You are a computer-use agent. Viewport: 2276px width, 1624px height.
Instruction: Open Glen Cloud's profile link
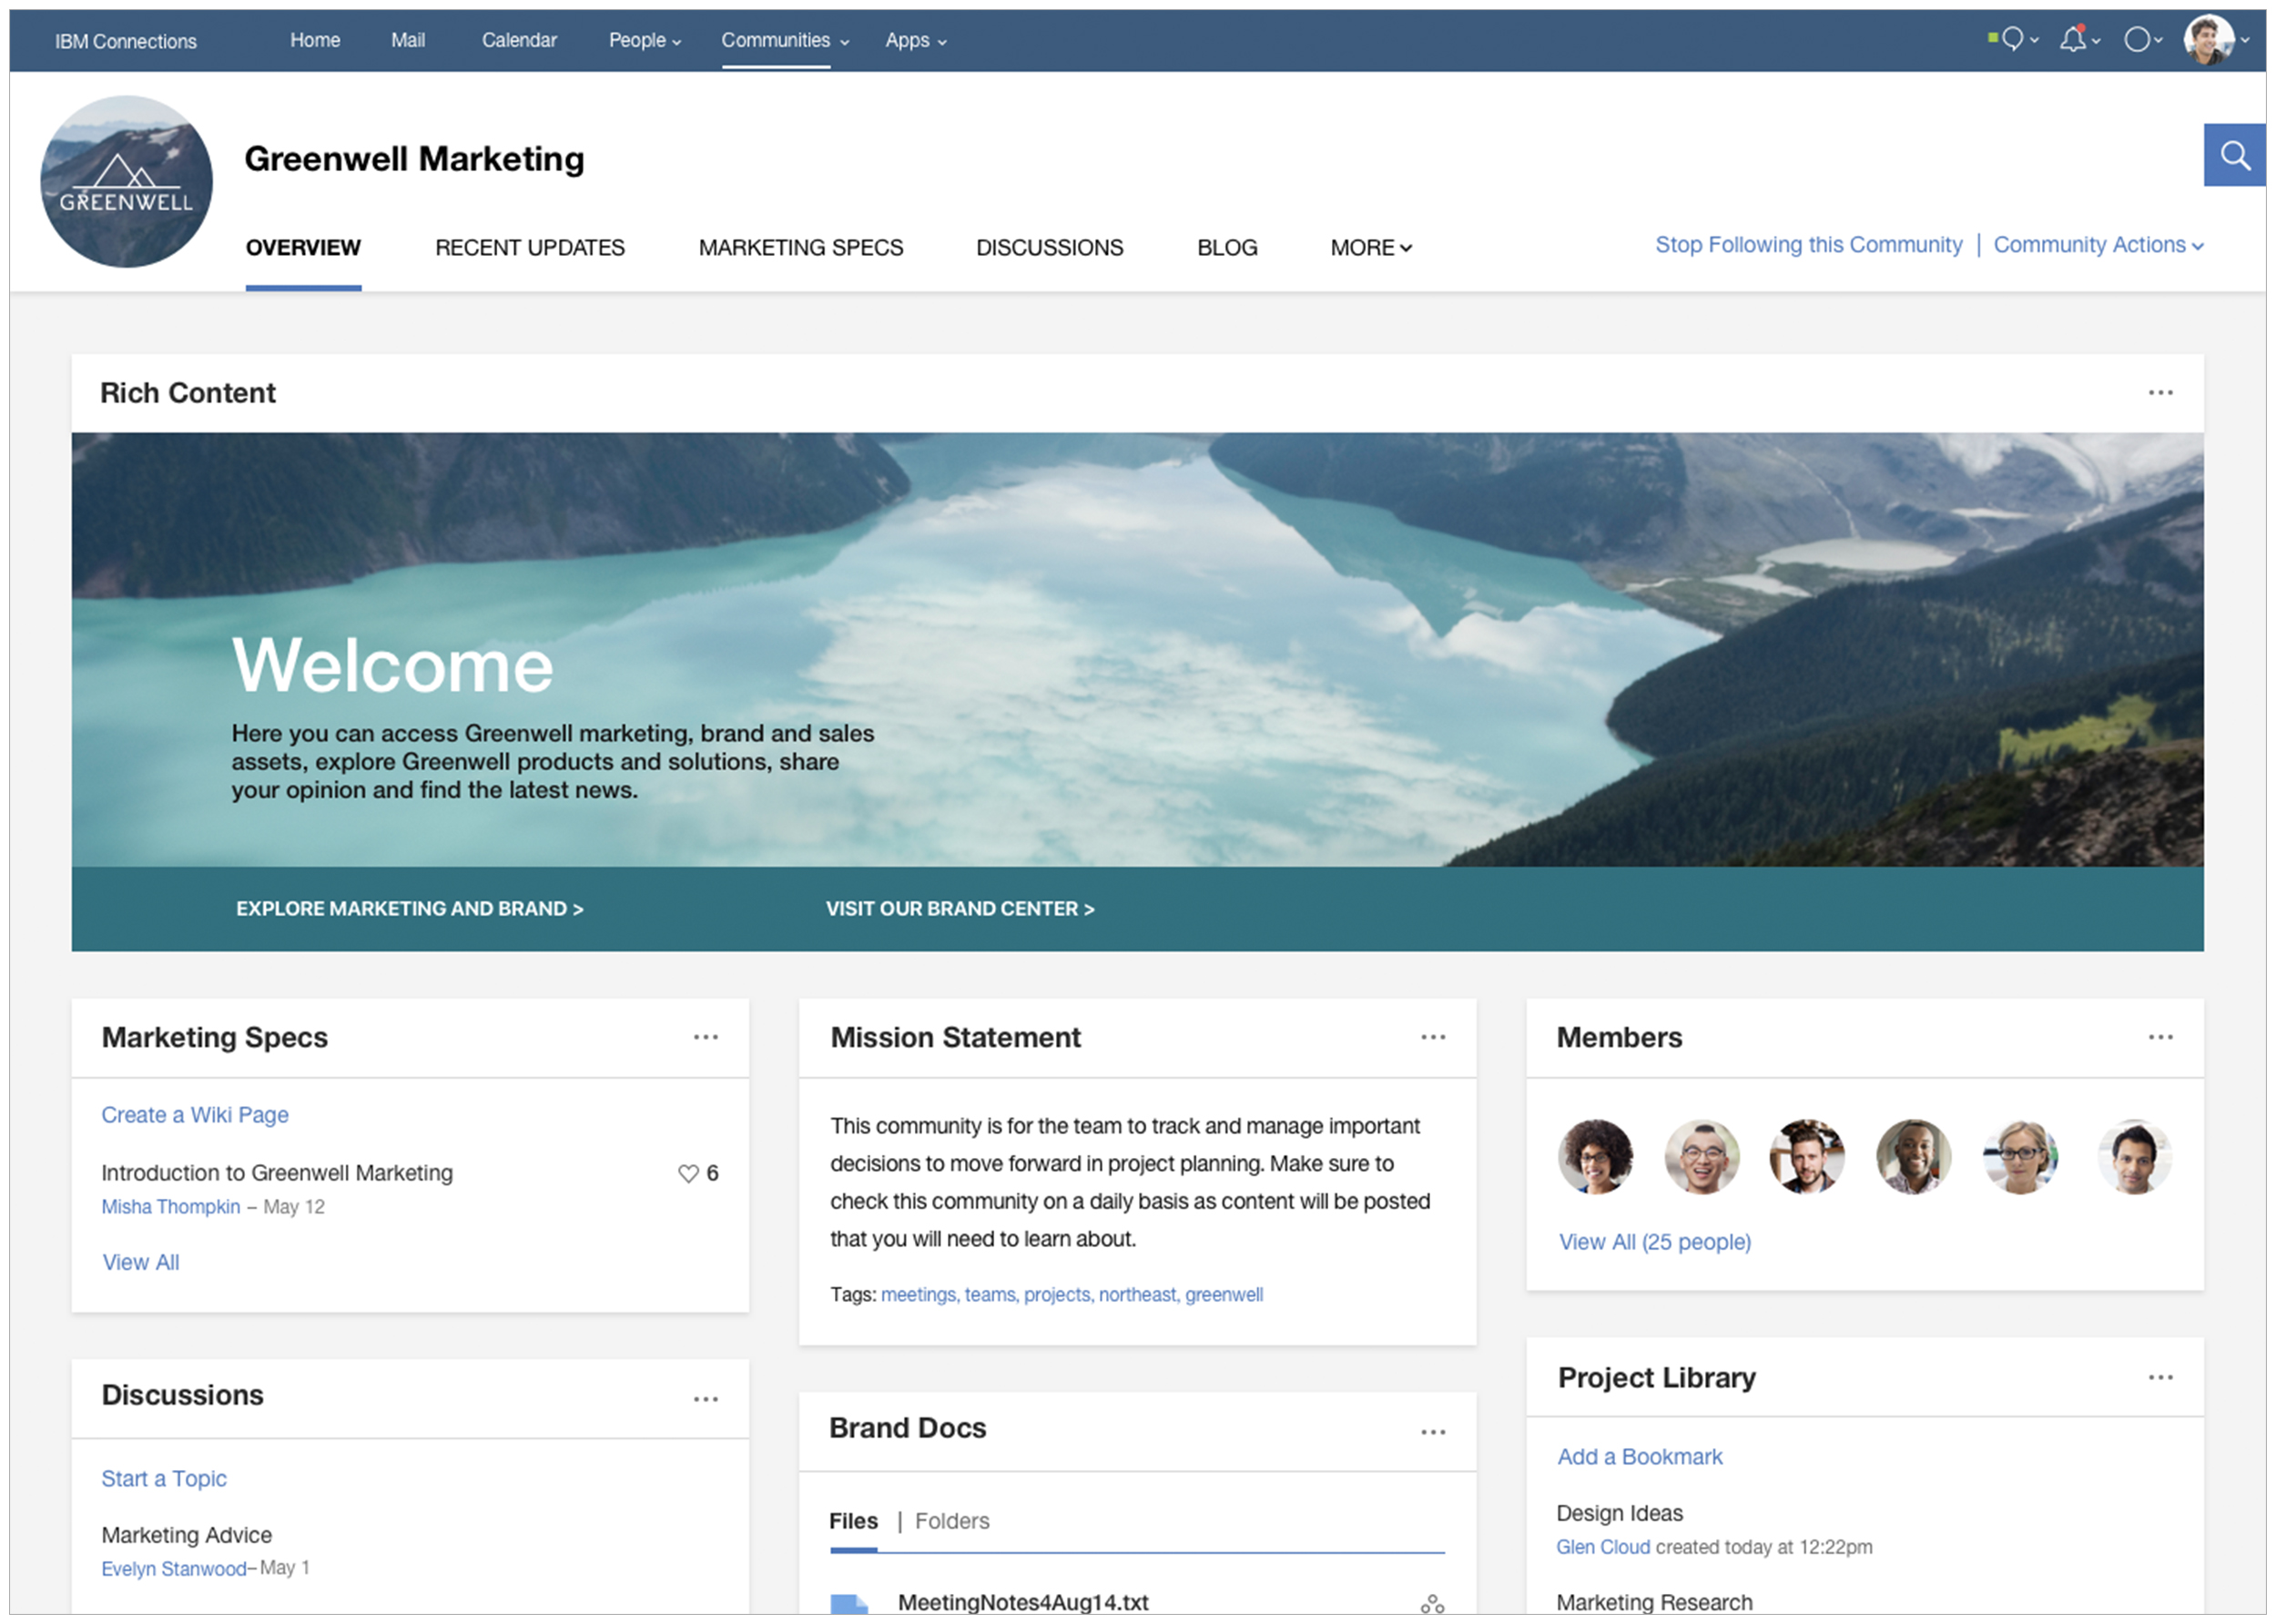pos(1603,1547)
